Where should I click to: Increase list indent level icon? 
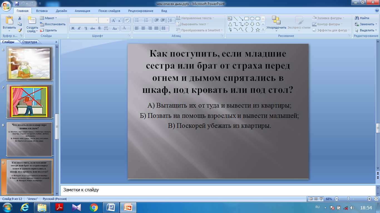(x=163, y=20)
